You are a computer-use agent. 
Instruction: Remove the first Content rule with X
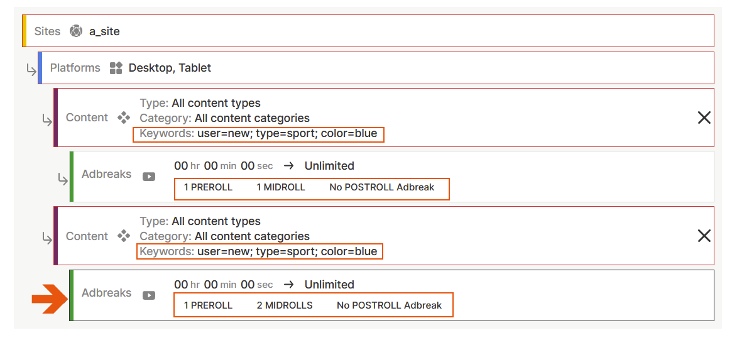pos(704,118)
